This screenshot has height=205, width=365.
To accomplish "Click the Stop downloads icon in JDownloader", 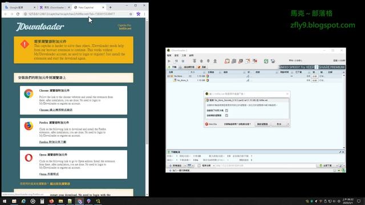I will tap(183, 61).
